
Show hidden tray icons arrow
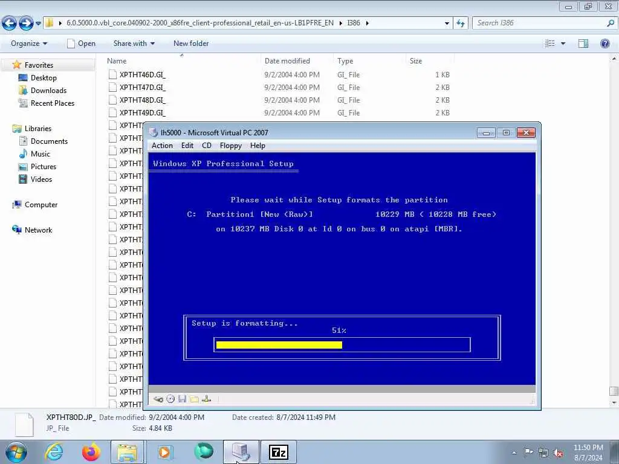(514, 453)
